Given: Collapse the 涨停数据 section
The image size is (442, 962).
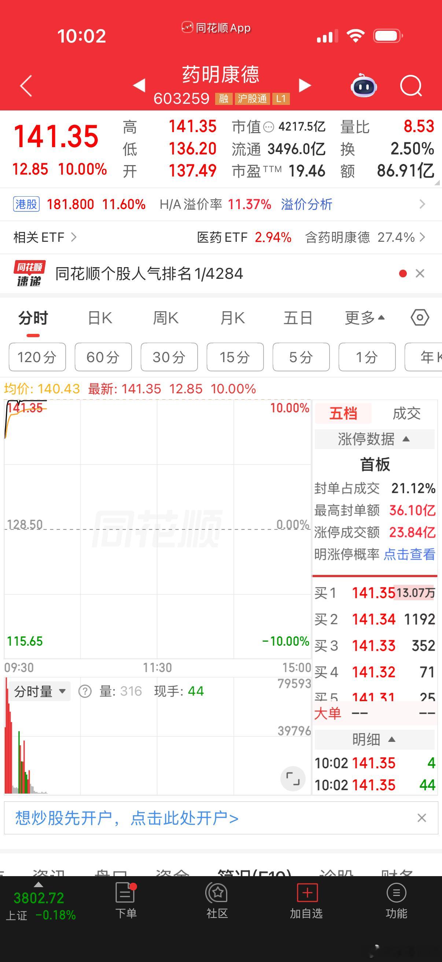Looking at the screenshot, I should 375,439.
